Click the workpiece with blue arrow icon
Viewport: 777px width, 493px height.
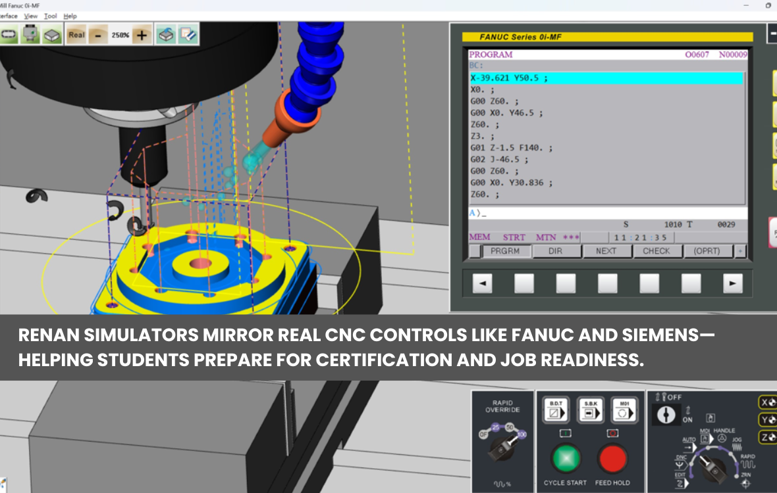click(166, 35)
